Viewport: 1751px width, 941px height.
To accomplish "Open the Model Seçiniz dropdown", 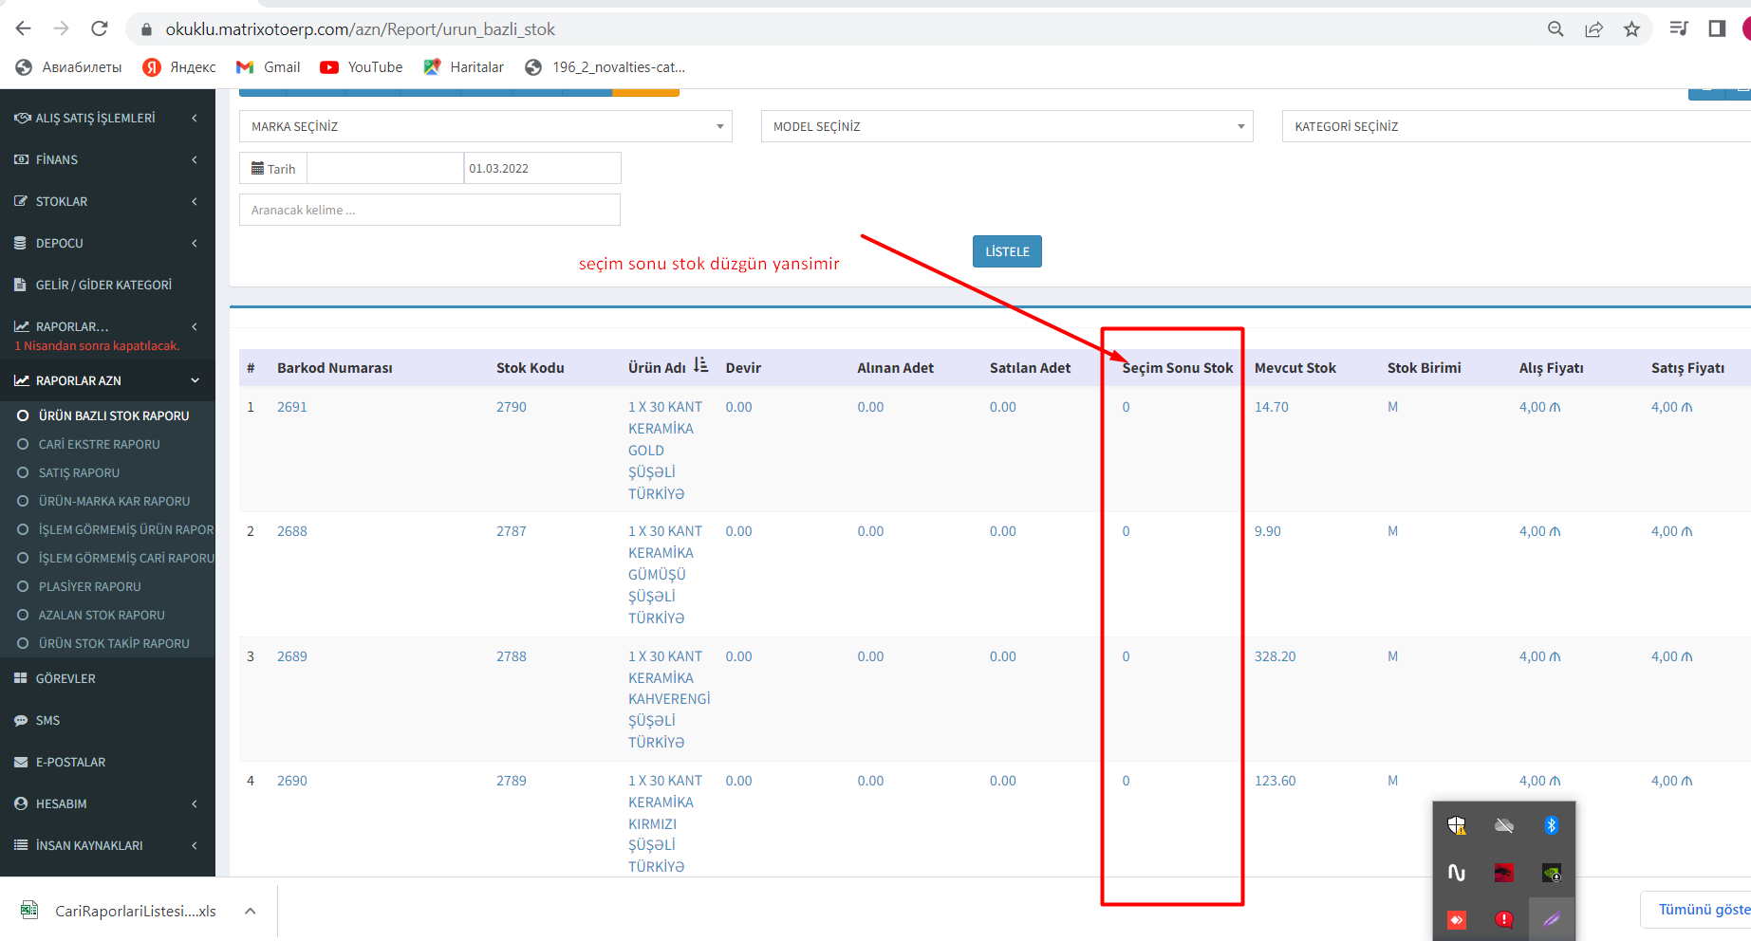I will point(1006,126).
